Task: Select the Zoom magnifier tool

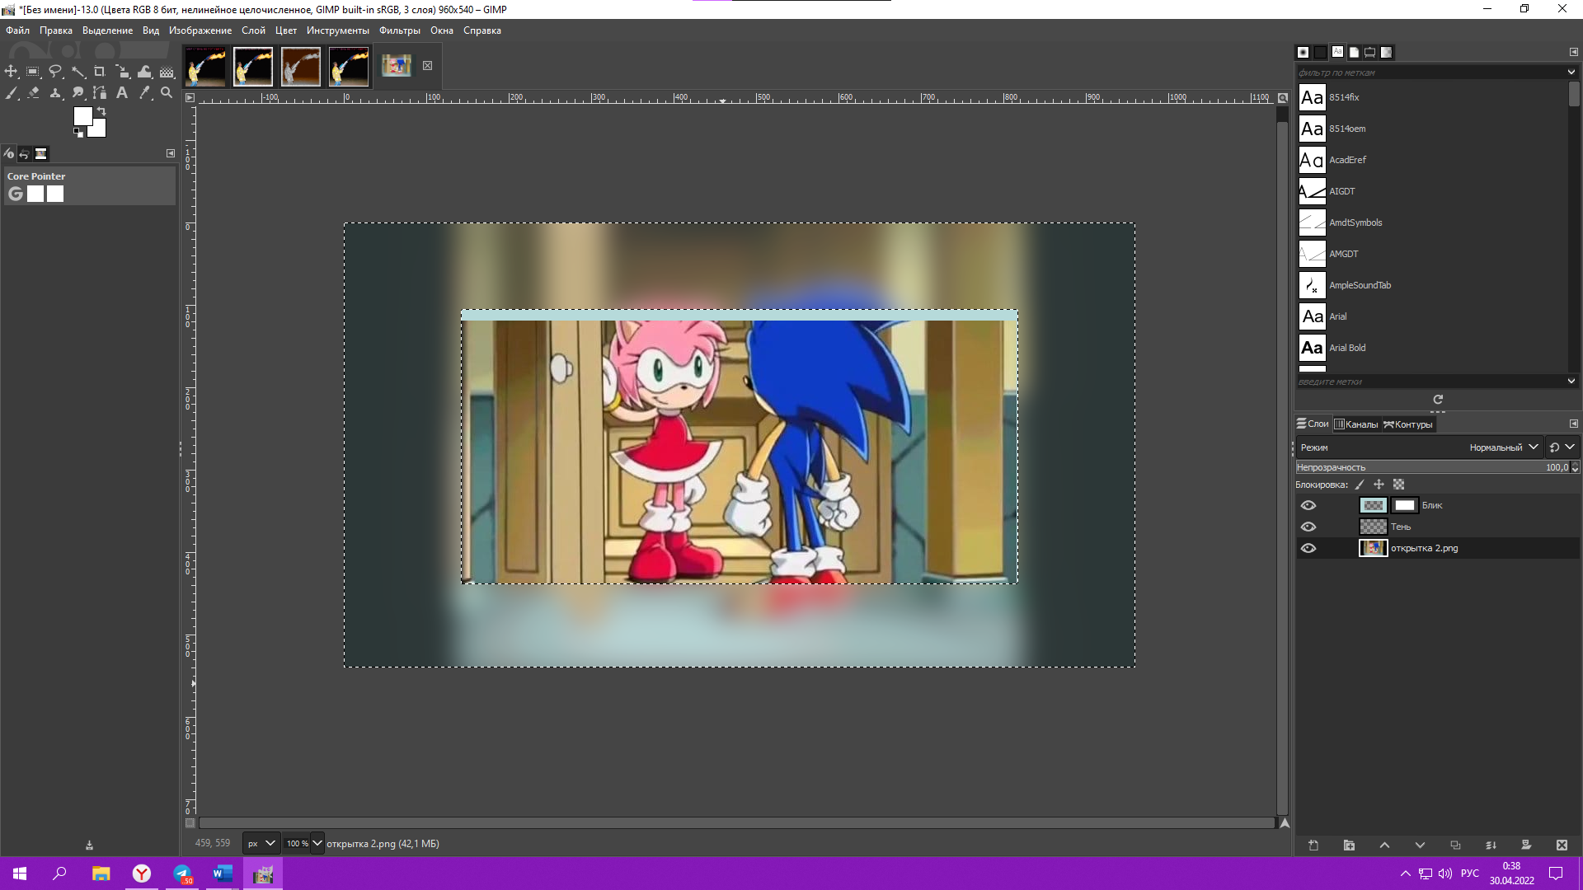Action: click(167, 93)
